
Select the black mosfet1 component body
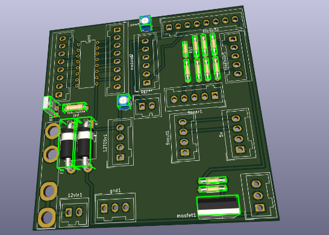[218, 206]
